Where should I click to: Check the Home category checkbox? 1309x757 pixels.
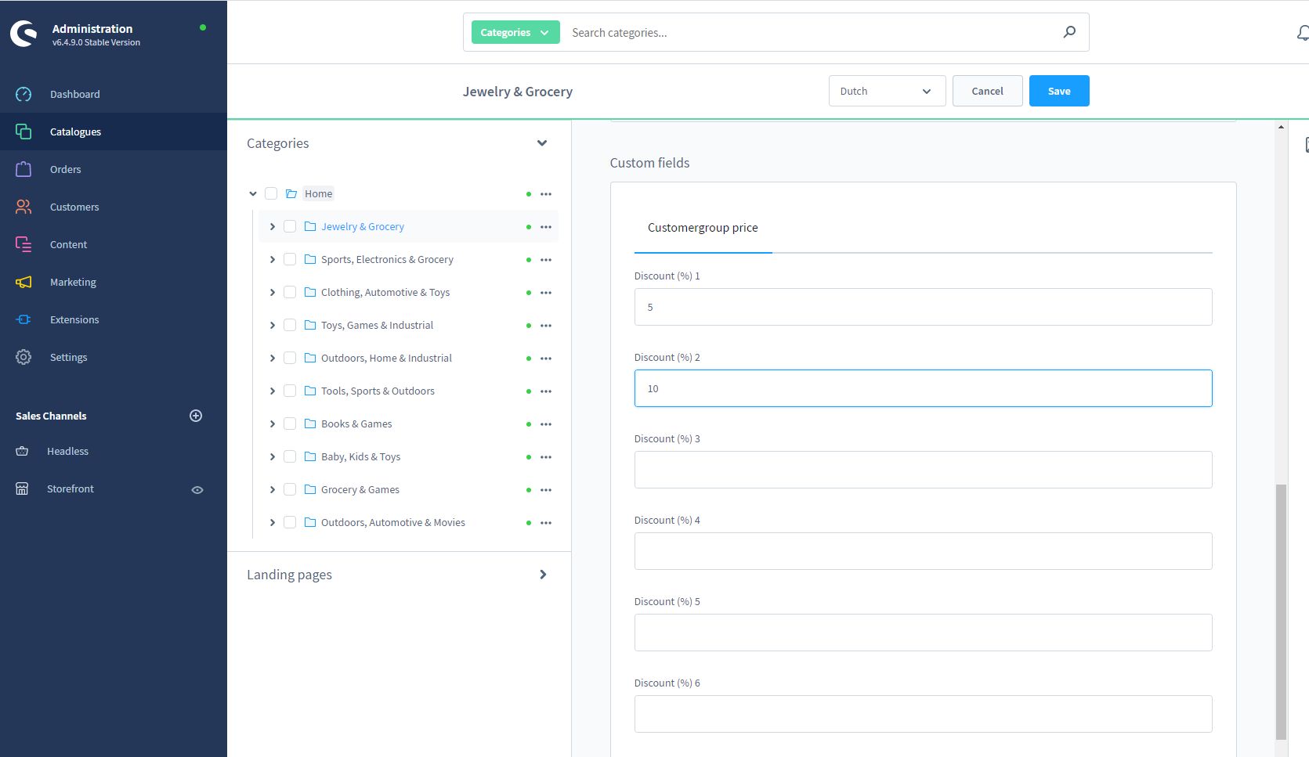(271, 193)
